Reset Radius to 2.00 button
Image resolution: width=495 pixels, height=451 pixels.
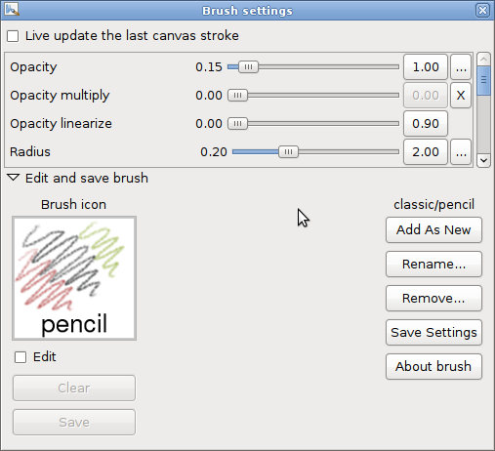coord(426,152)
